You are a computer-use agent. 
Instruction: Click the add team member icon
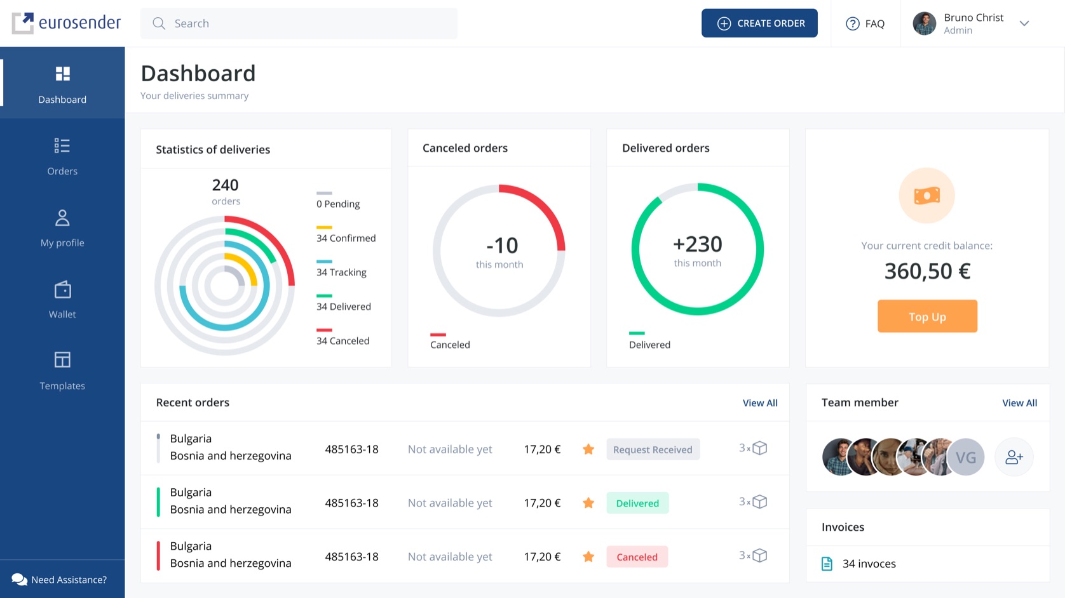pyautogui.click(x=1014, y=457)
